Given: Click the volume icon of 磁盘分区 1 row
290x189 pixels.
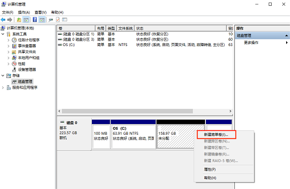Looking at the screenshot, I should click(60, 34).
